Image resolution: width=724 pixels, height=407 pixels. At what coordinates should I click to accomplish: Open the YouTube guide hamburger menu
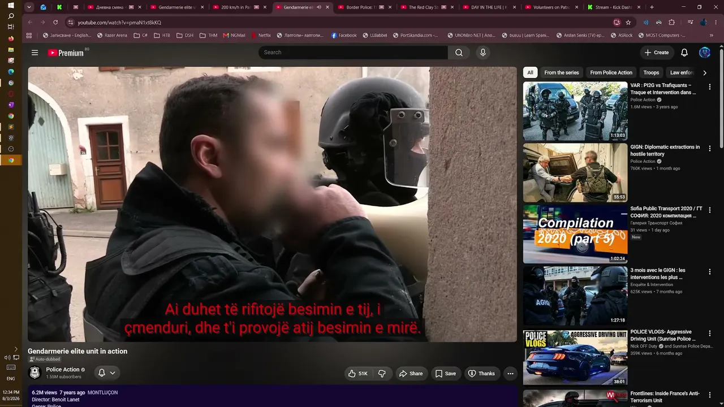pyautogui.click(x=35, y=53)
